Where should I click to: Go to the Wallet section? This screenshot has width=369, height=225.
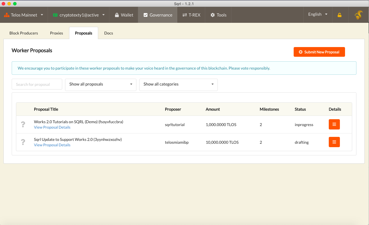tap(124, 15)
